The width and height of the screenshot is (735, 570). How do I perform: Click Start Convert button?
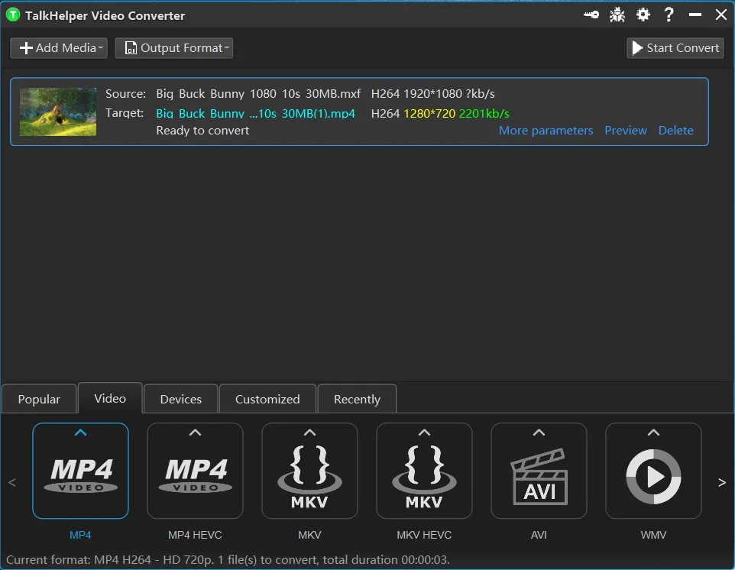tap(675, 48)
